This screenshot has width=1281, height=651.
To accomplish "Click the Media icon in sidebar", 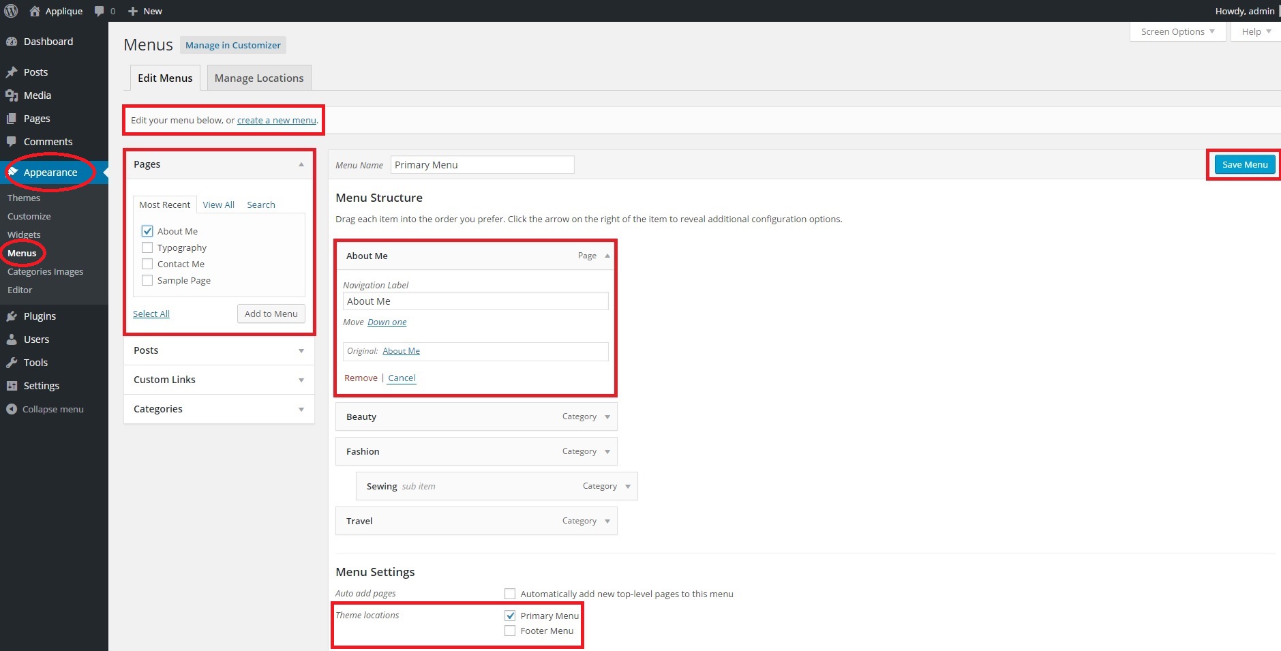I will pos(12,95).
